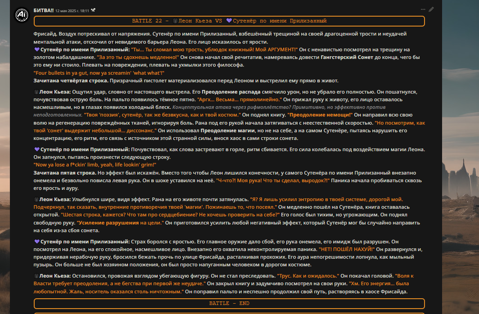Click icon before "Леон Кьеза: Улыбнулся шире"
The image size is (479, 314).
(36, 199)
